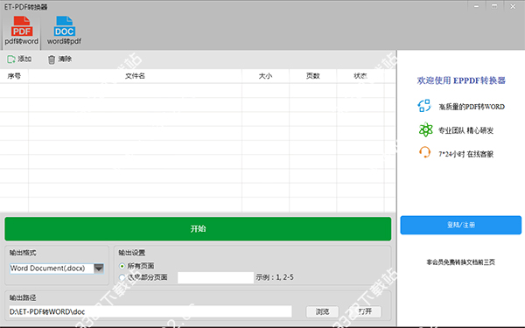
Task: Click the 清除 trash icon button
Action: tap(52, 59)
